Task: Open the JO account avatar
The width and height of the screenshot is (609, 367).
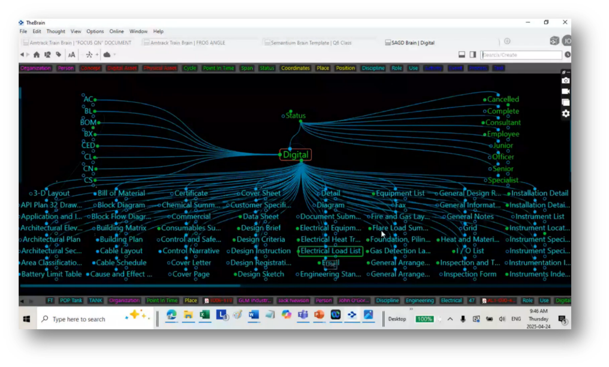Action: 567,41
